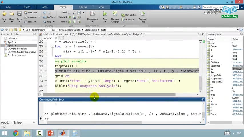Click the Compare files button
244x137 pixels.
click(x=31, y=17)
